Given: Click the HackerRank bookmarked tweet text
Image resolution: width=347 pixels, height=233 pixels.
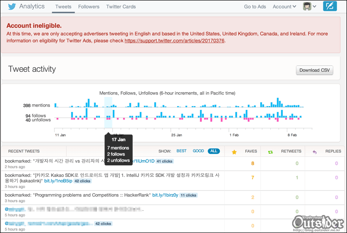Looking at the screenshot, I should coord(78,195).
